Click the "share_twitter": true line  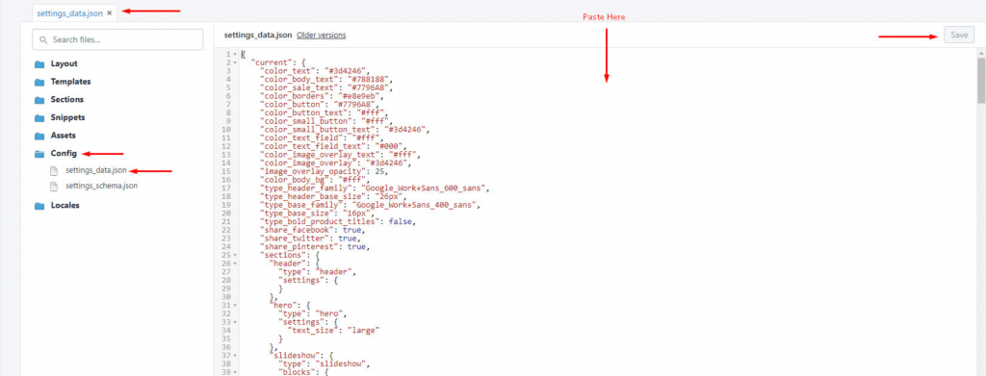[x=312, y=238]
